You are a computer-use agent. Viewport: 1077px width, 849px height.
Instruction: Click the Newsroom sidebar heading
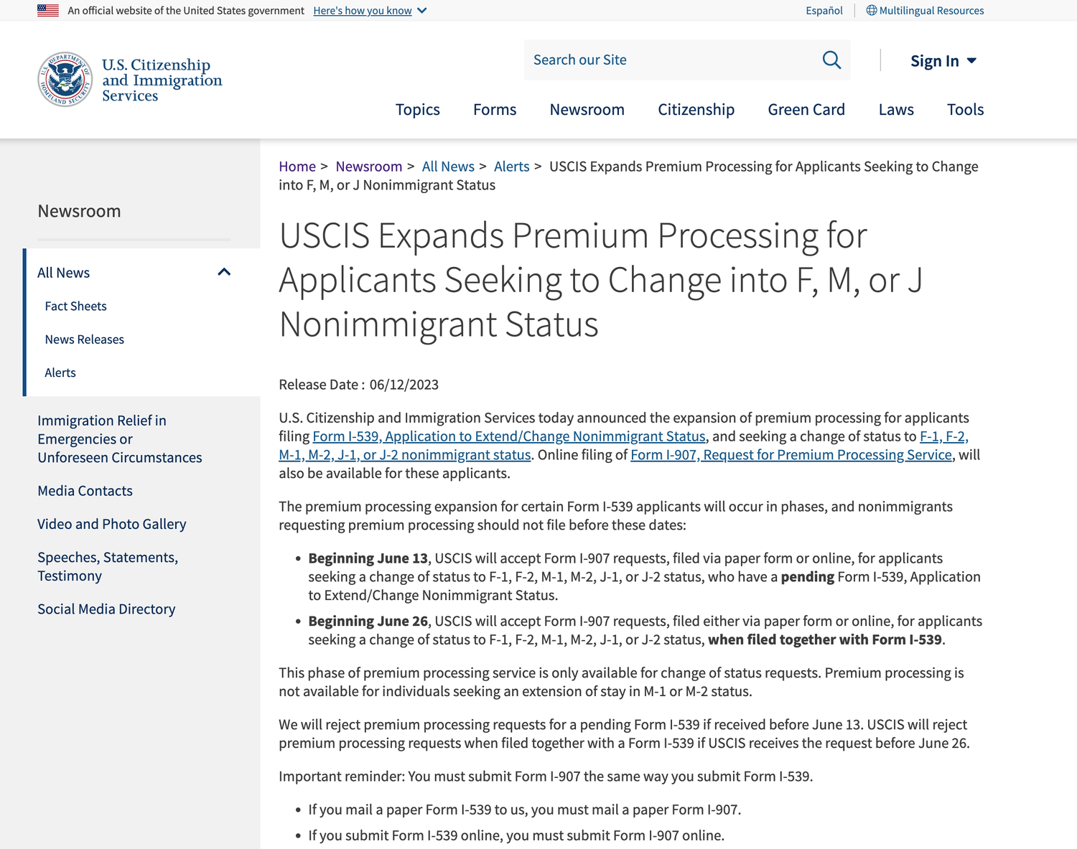click(80, 211)
